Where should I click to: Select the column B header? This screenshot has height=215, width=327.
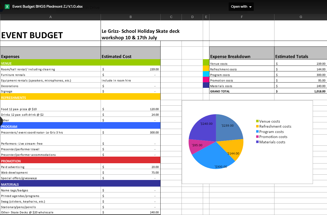pyautogui.click(x=131, y=17)
